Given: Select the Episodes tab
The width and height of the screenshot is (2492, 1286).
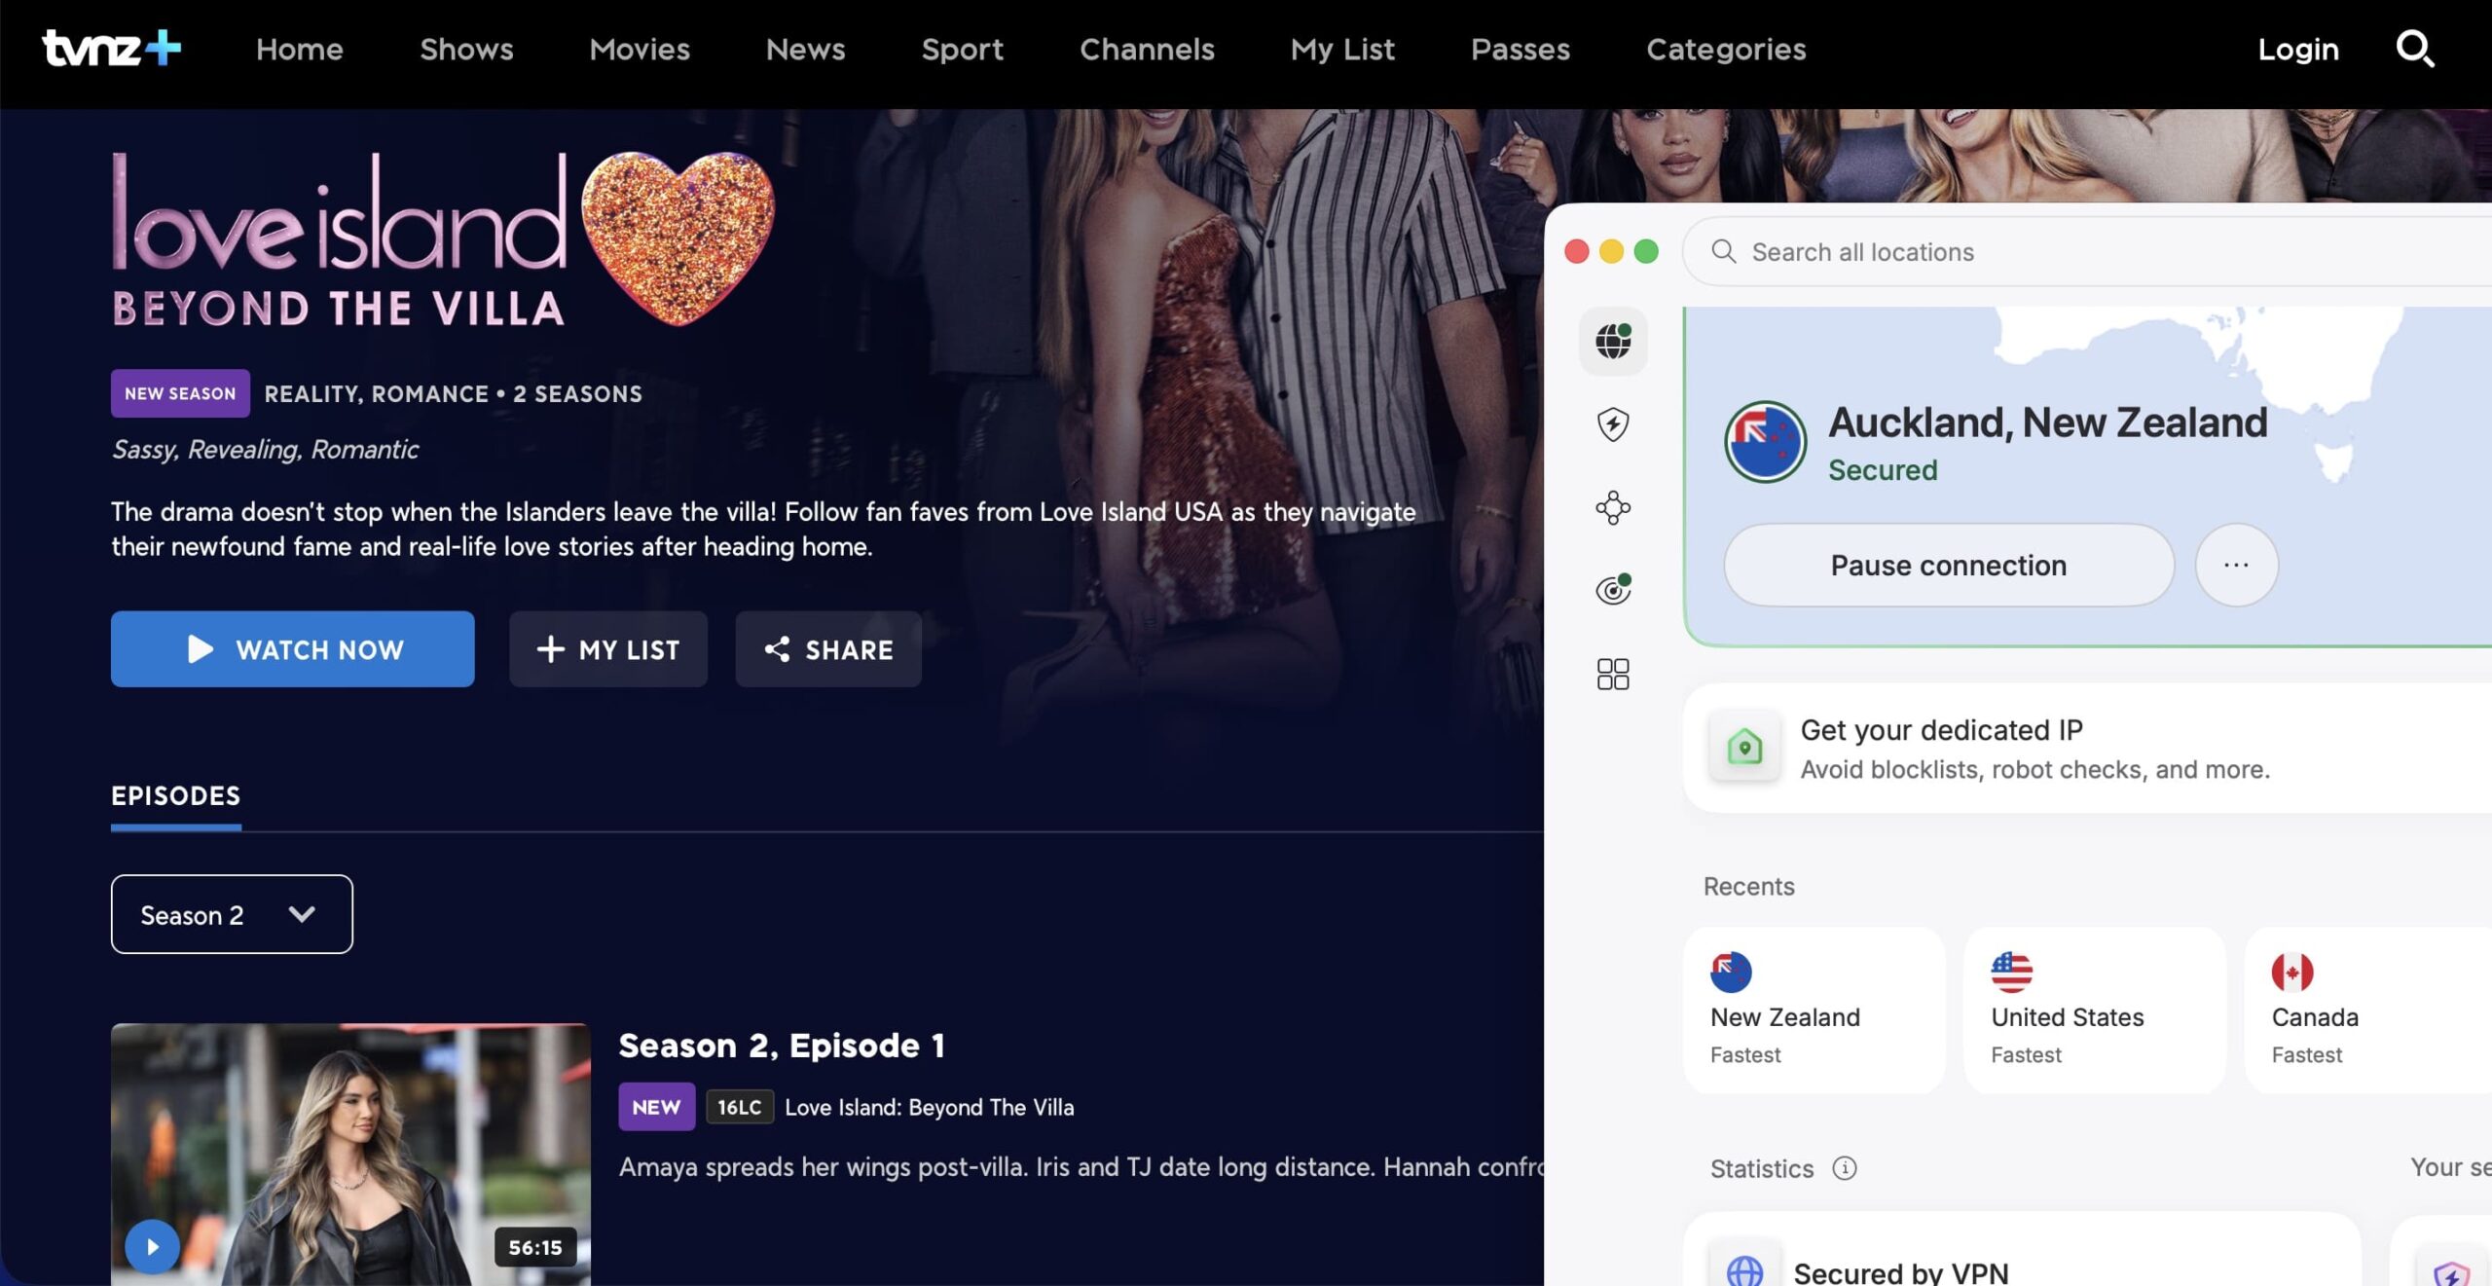Looking at the screenshot, I should pos(175,796).
